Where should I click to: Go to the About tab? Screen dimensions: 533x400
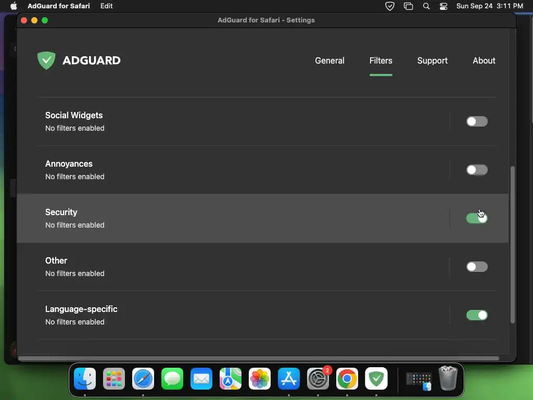(484, 60)
